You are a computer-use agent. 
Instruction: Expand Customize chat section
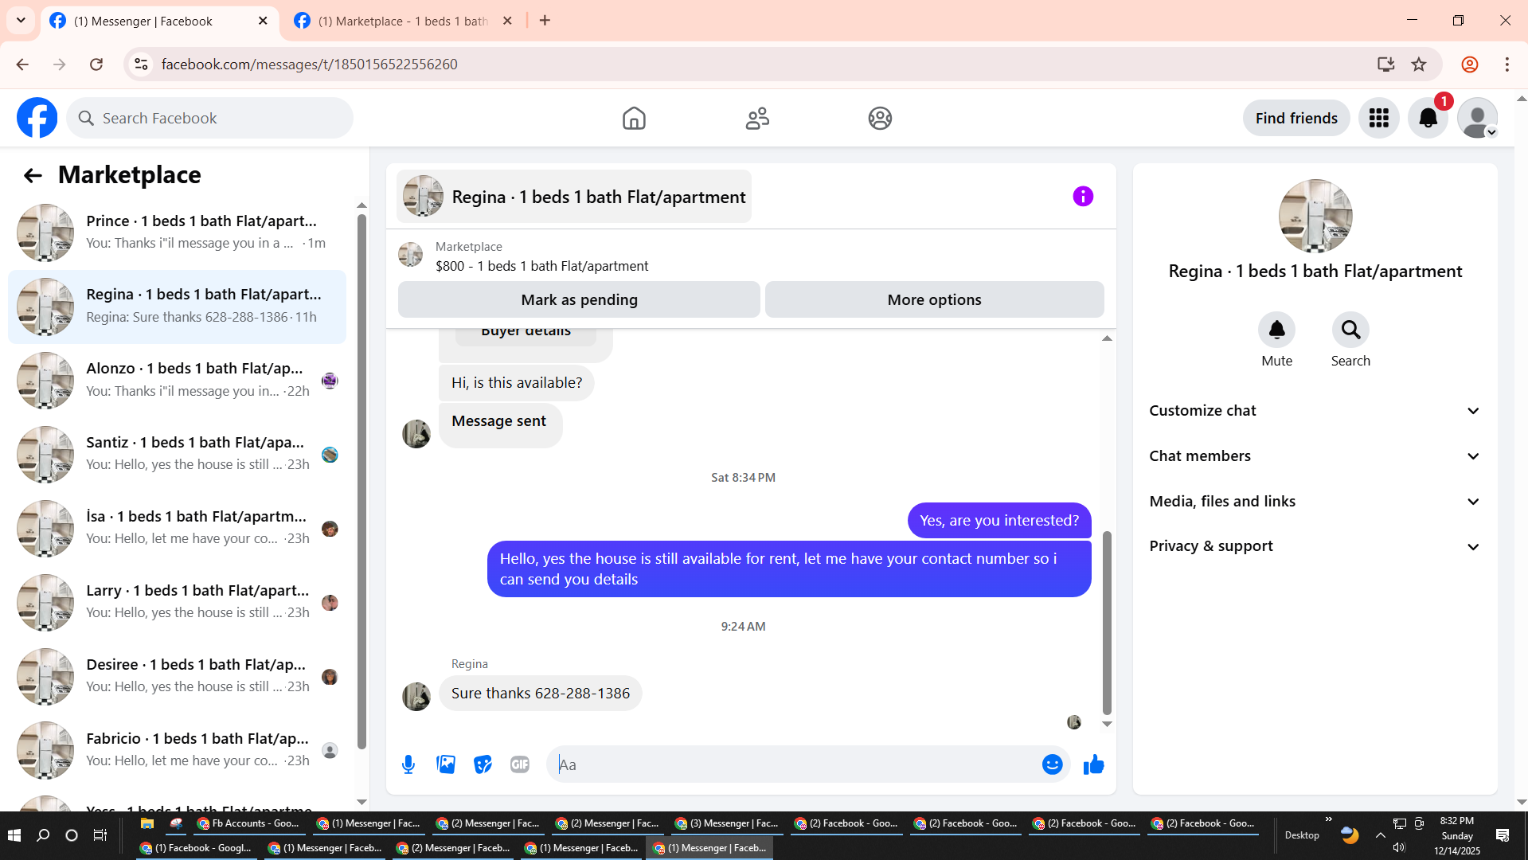click(x=1315, y=411)
